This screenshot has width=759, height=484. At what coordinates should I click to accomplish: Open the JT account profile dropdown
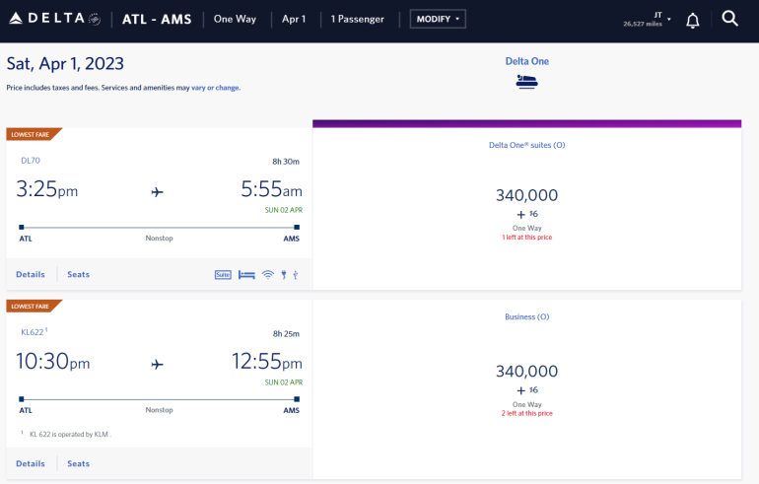pyautogui.click(x=648, y=20)
